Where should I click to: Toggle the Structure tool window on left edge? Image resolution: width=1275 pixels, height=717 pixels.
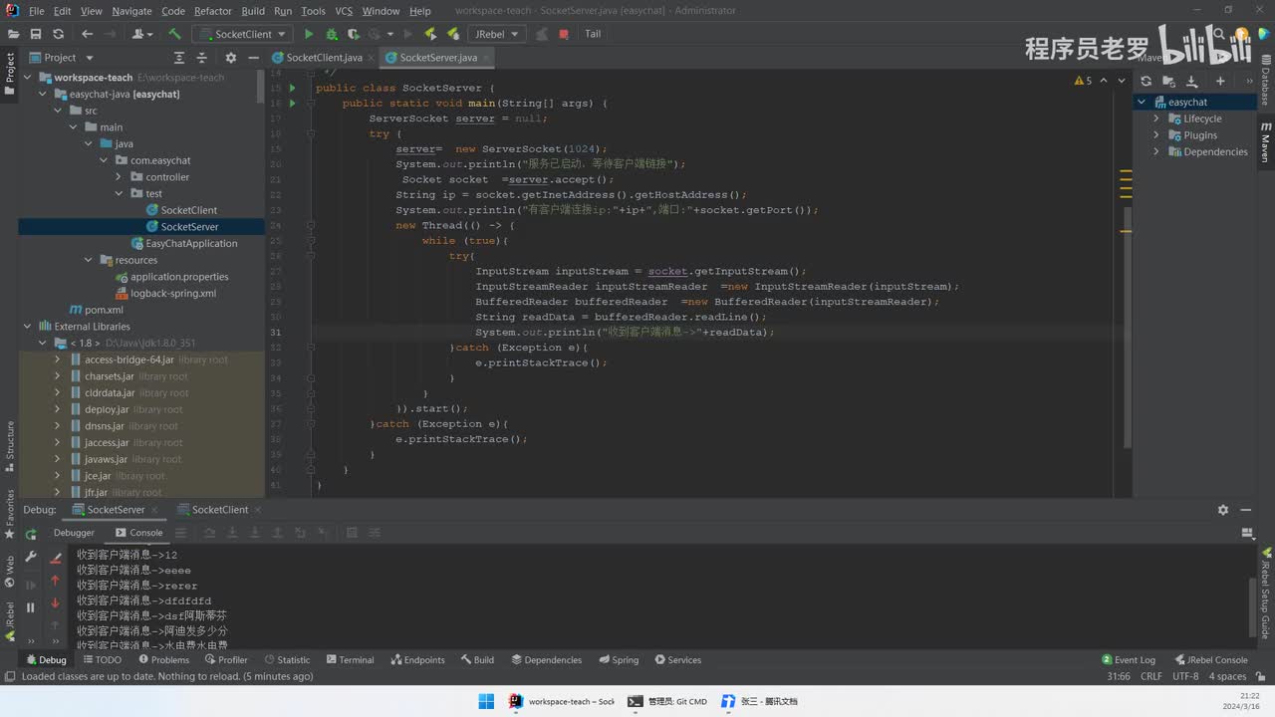pos(10,446)
